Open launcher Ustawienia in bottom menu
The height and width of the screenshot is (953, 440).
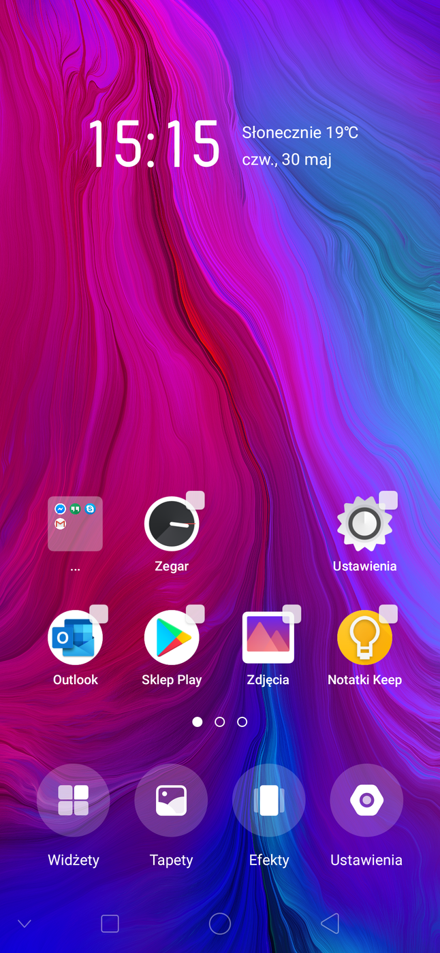pyautogui.click(x=366, y=801)
